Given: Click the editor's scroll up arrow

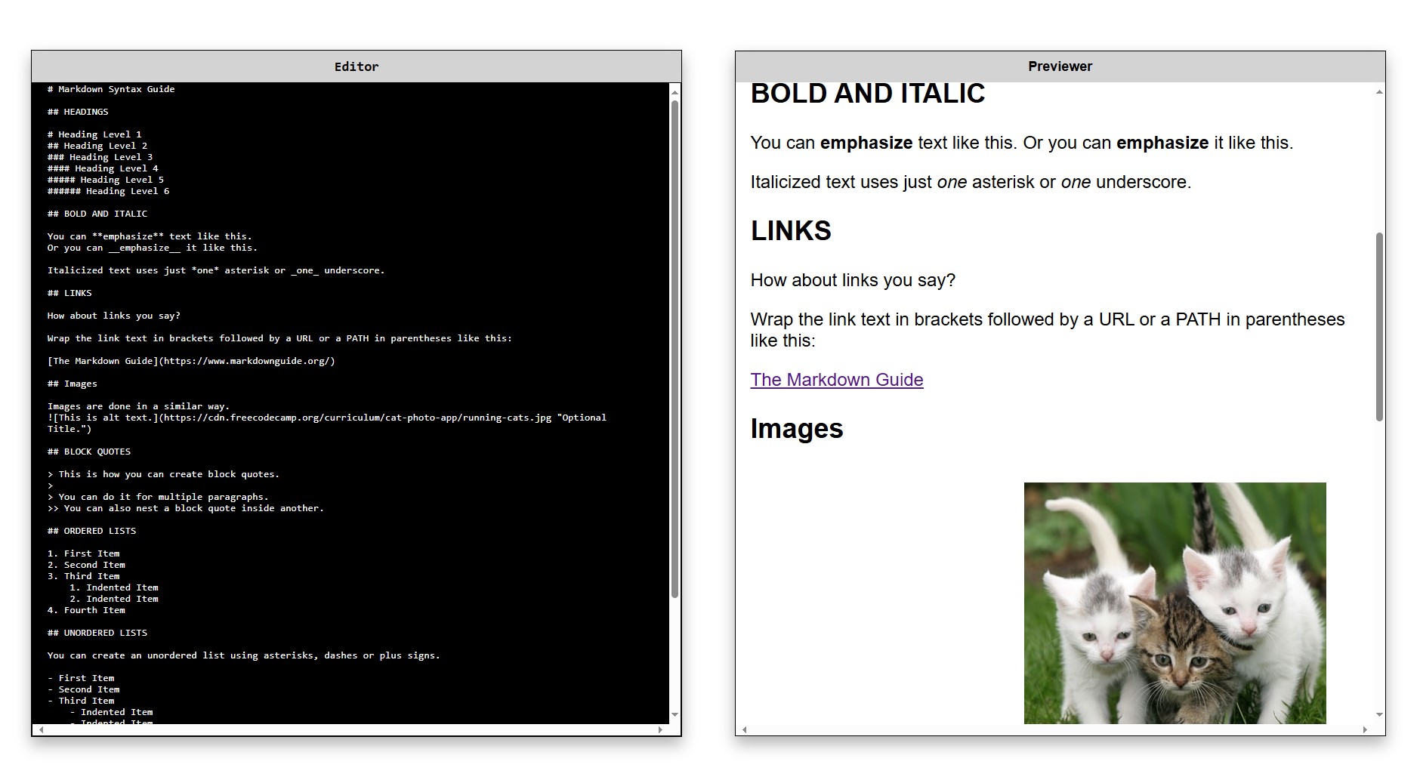Looking at the screenshot, I should tap(674, 92).
